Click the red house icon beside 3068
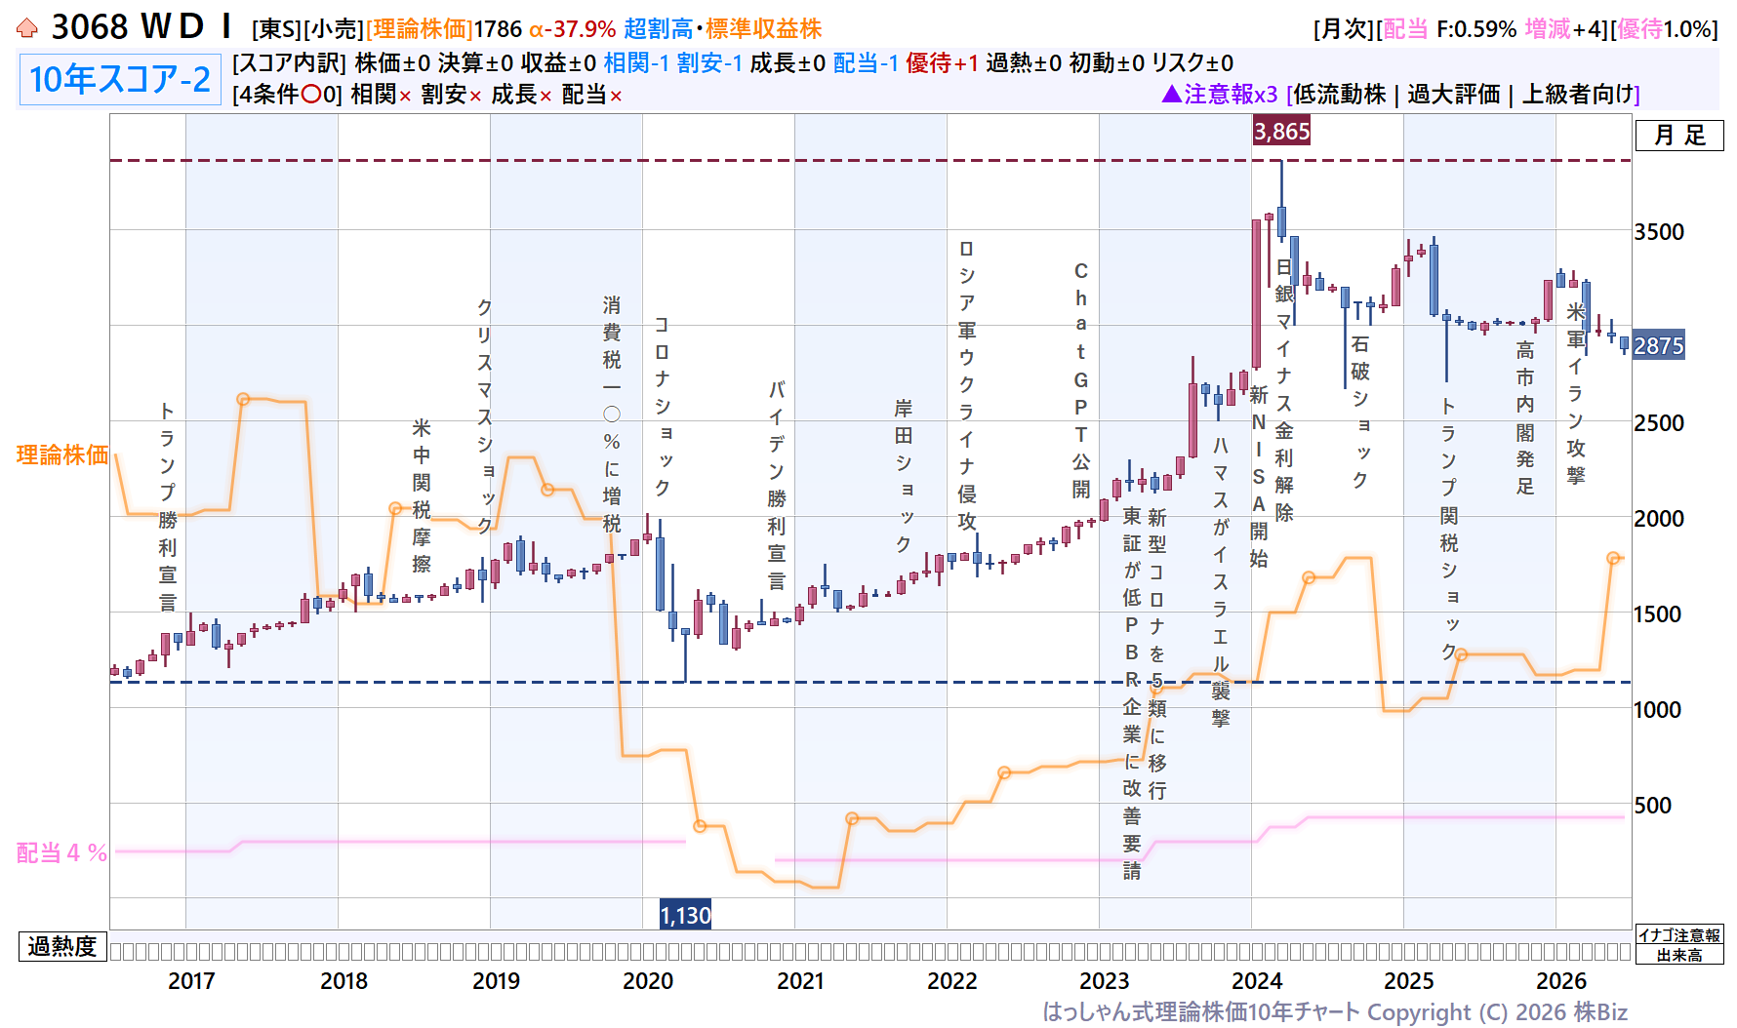1737x1028 pixels. click(27, 28)
